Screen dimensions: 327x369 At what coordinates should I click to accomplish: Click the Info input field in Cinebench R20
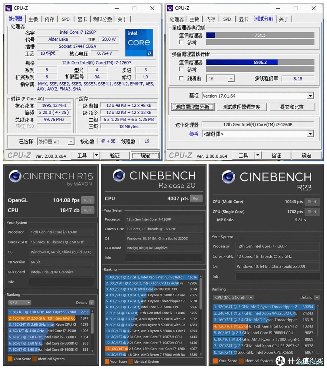pos(164,257)
